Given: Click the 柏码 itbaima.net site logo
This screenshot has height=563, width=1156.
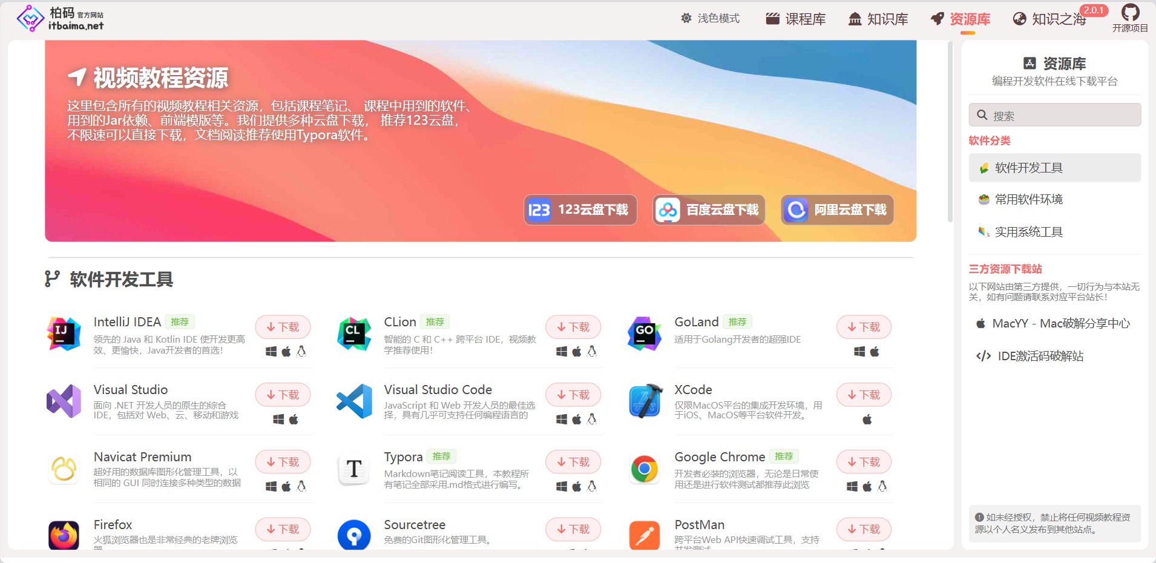Looking at the screenshot, I should (x=60, y=18).
